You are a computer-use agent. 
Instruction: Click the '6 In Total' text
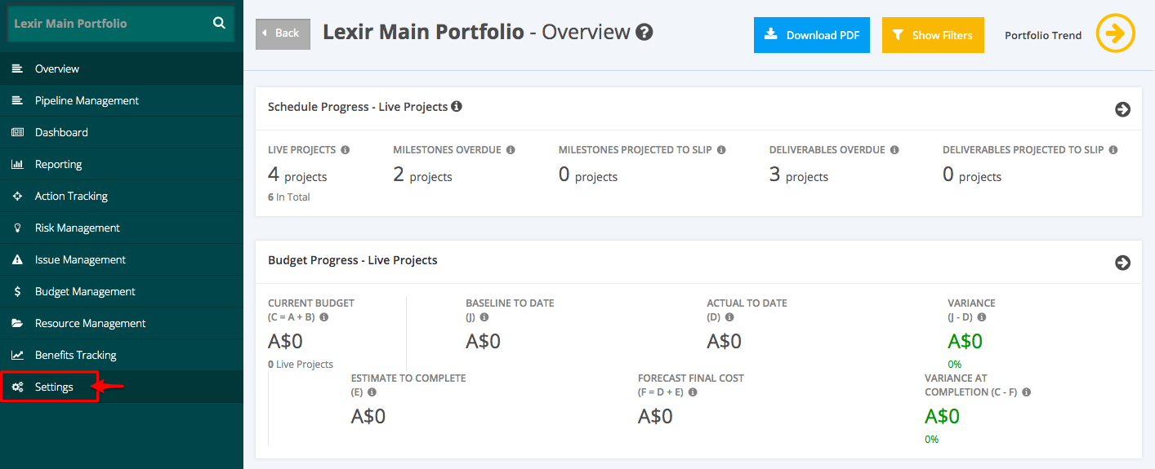289,197
